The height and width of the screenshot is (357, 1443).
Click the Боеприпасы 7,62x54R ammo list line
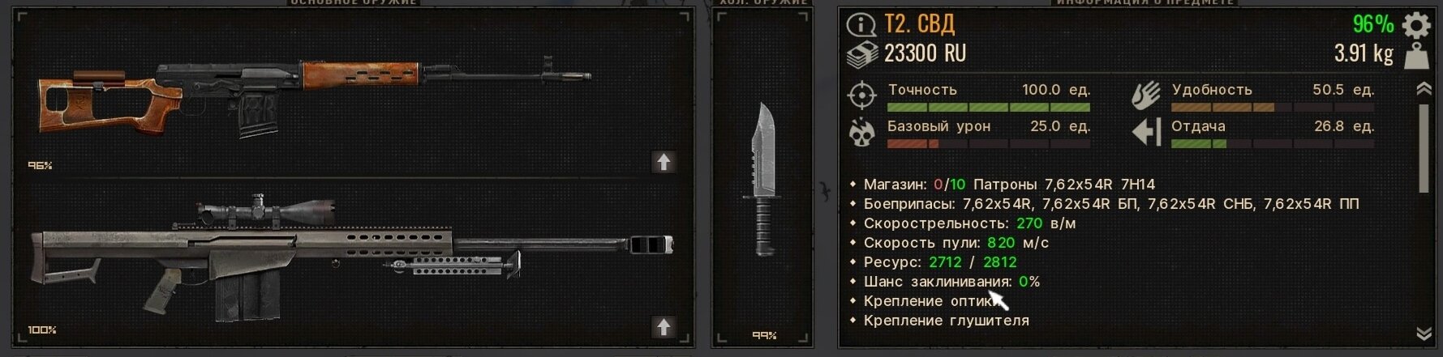point(1110,204)
